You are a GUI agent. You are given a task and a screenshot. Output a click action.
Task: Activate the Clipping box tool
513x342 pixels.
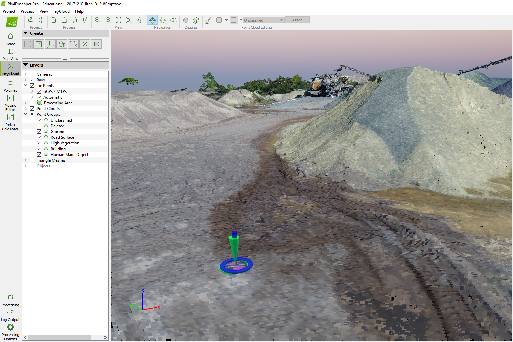[x=186, y=20]
